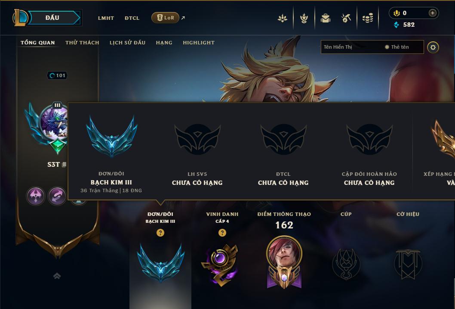Open the Clash trophy icon

click(x=304, y=18)
